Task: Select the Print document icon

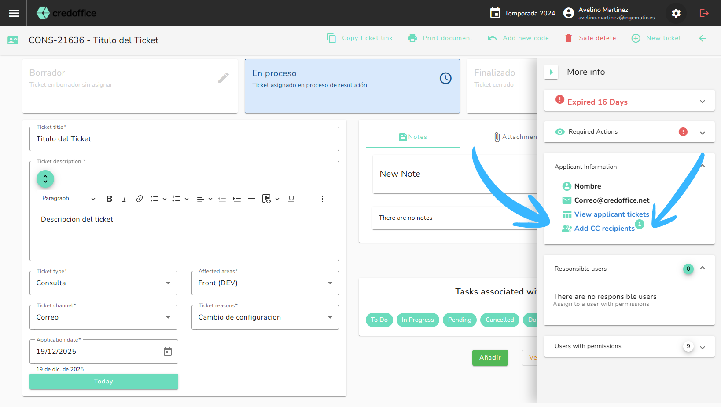Action: click(412, 38)
